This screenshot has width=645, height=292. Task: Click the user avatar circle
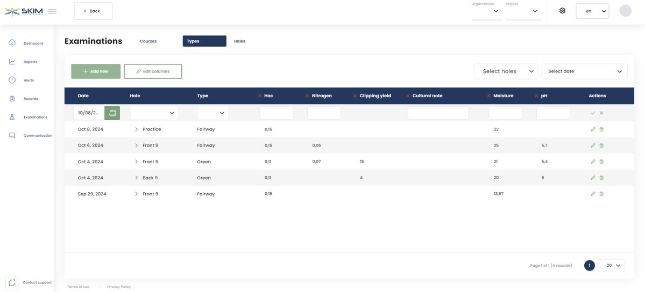pyautogui.click(x=625, y=11)
